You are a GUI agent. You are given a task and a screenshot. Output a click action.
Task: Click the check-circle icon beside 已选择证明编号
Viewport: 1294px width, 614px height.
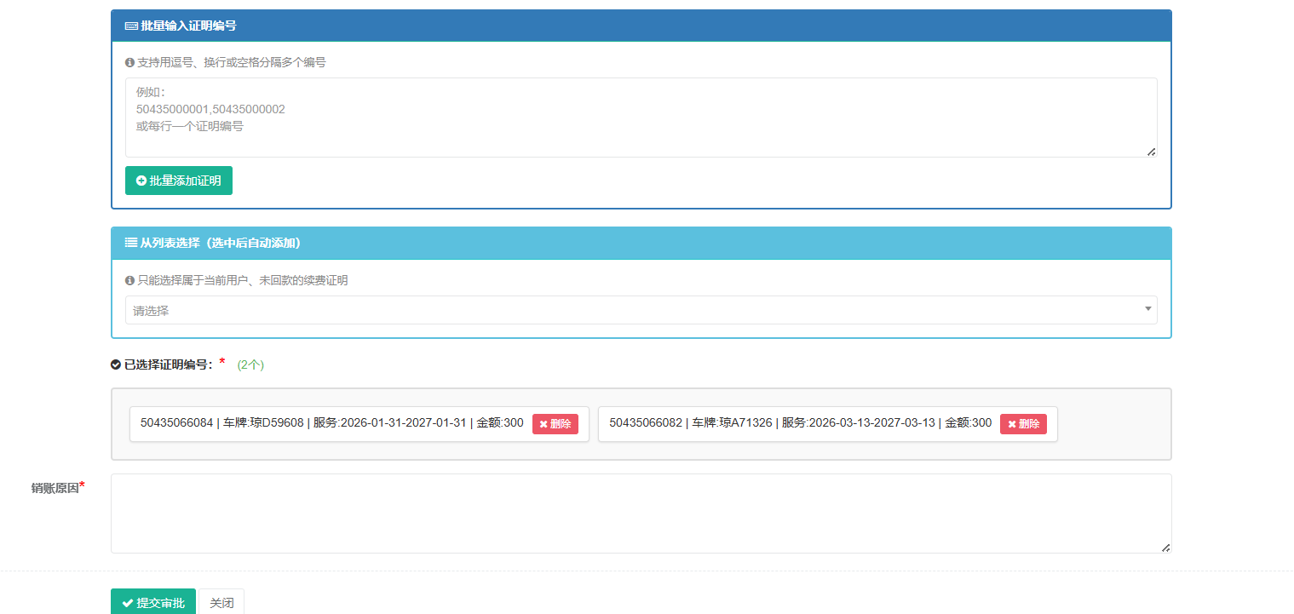click(x=116, y=364)
